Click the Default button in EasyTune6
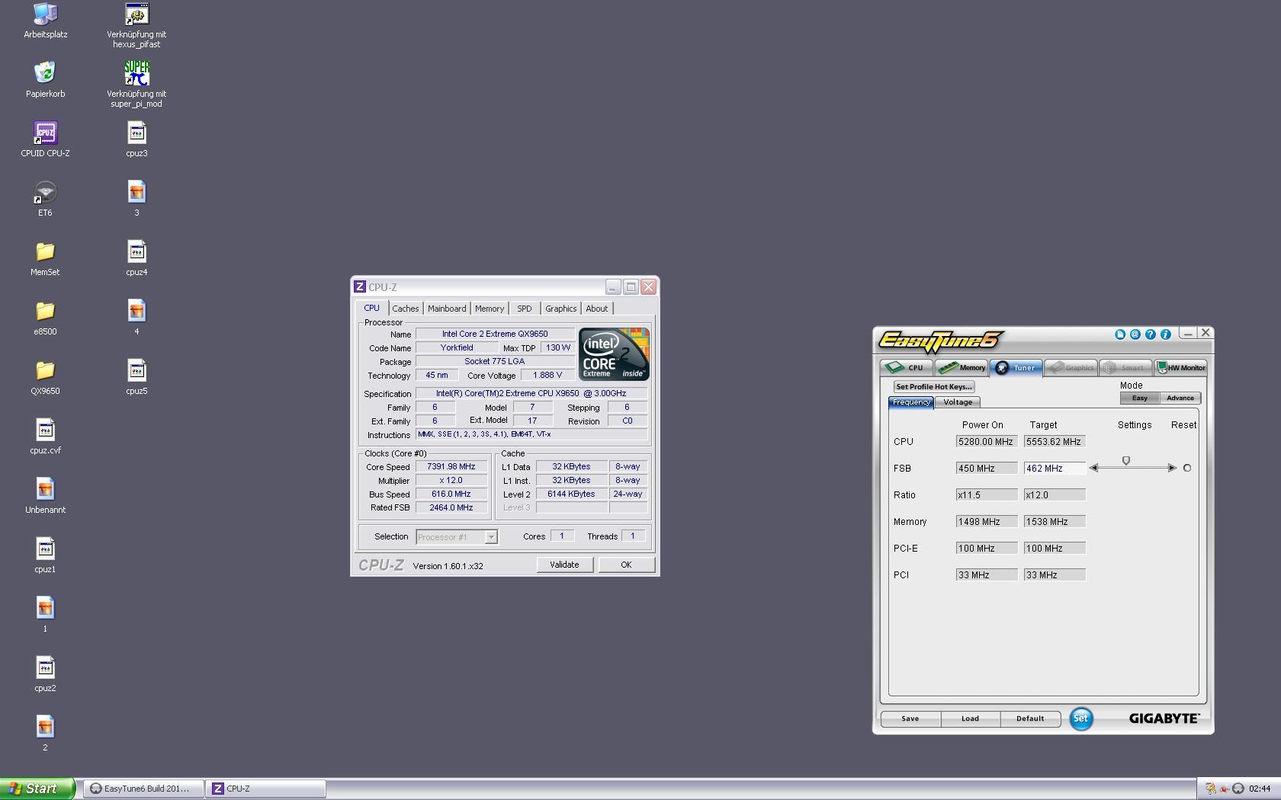 pos(1030,718)
